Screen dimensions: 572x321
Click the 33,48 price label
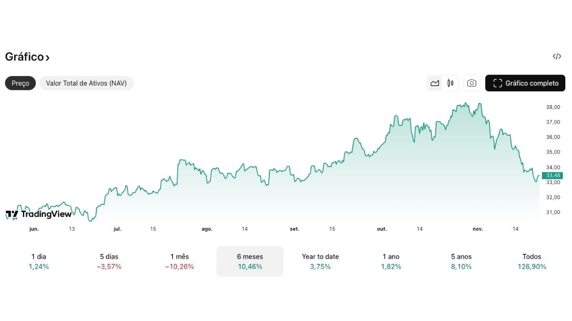[x=552, y=175]
